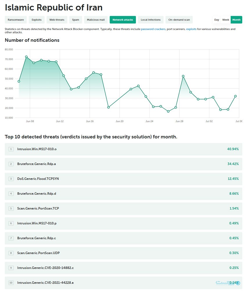The image size is (246, 291).
Task: Open the Ransomware tab
Action: pos(16,20)
